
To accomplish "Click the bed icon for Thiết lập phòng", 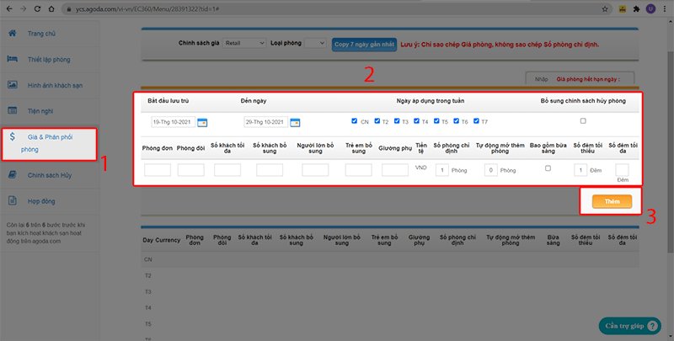I will [x=13, y=59].
